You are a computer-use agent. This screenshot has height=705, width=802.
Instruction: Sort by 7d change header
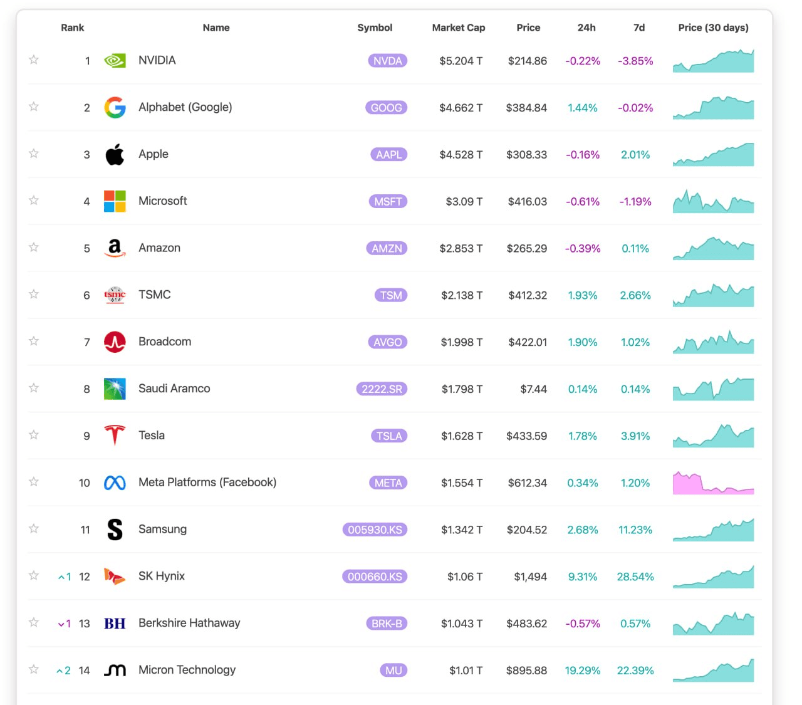tap(639, 28)
